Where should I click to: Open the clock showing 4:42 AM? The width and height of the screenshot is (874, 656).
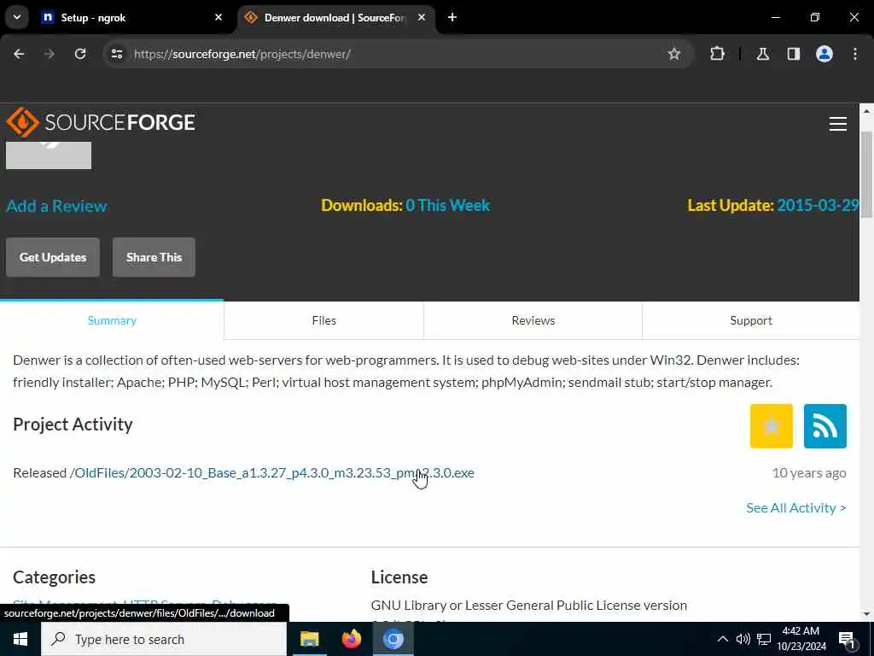coord(801,639)
